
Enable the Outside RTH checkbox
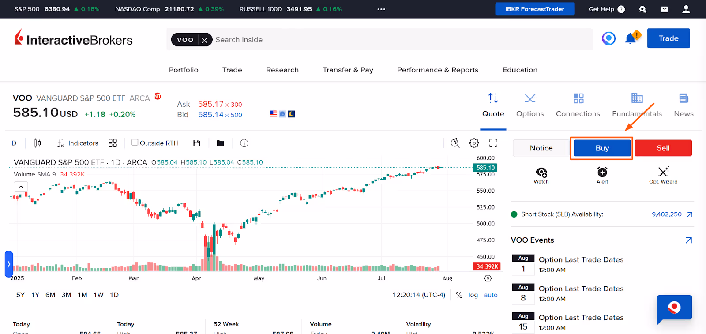(135, 143)
